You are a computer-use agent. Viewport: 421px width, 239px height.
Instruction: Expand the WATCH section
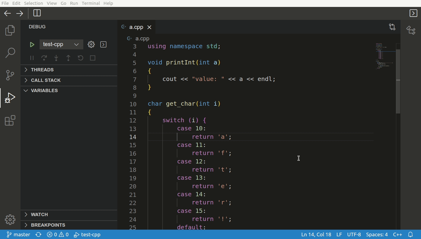coord(69,214)
